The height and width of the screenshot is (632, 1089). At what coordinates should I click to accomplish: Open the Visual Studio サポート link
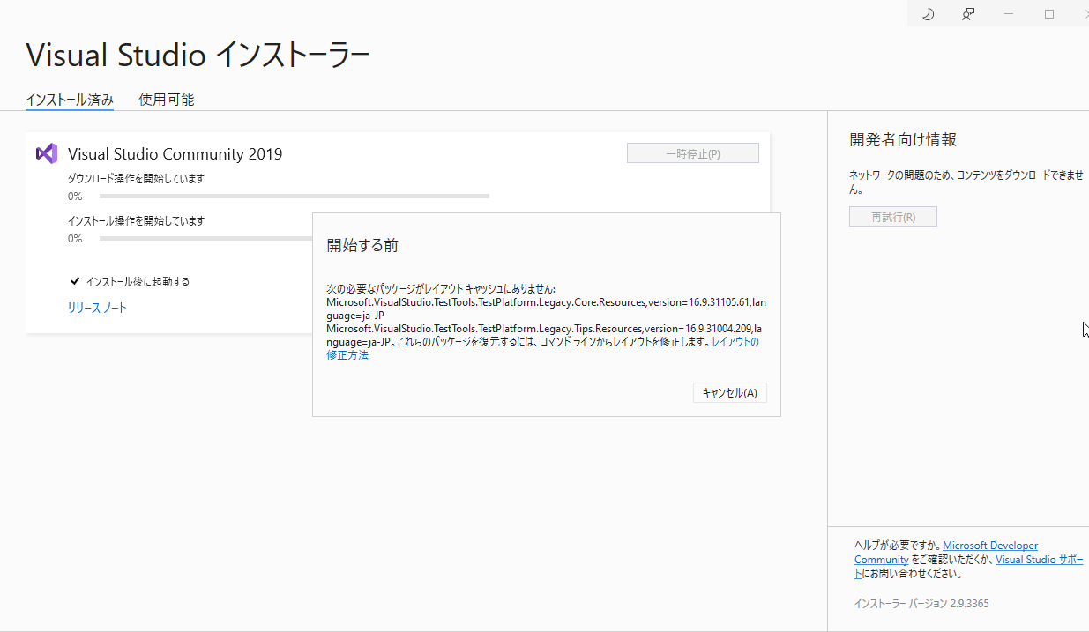point(1039,560)
